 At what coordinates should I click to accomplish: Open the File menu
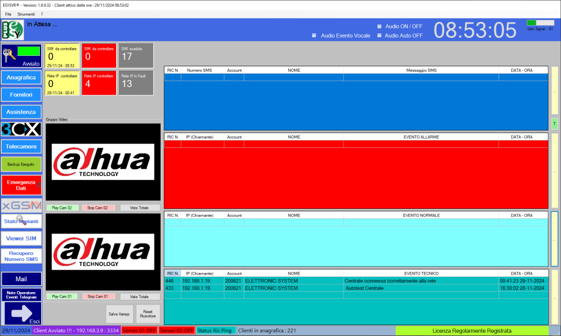8,14
